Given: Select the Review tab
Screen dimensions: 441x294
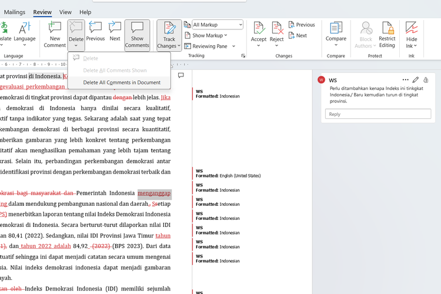Looking at the screenshot, I should pyautogui.click(x=42, y=12).
